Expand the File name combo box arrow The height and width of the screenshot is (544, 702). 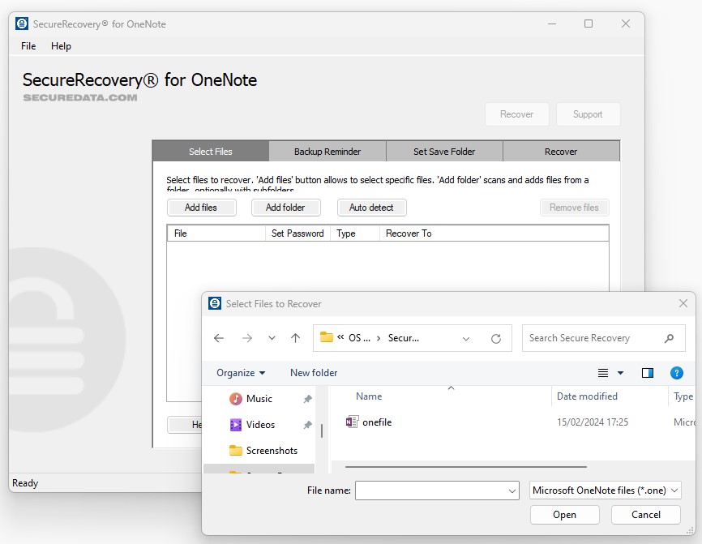coord(512,490)
